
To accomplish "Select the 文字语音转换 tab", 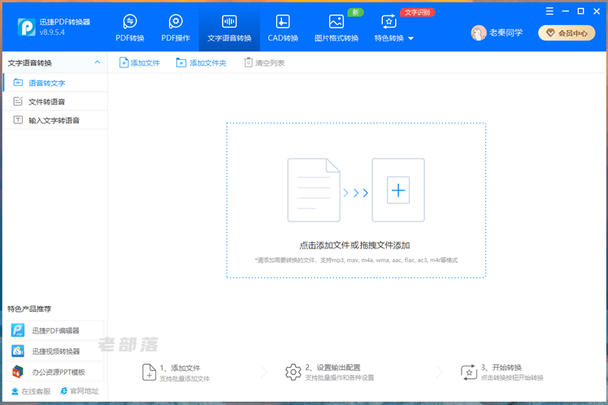I will [x=229, y=28].
